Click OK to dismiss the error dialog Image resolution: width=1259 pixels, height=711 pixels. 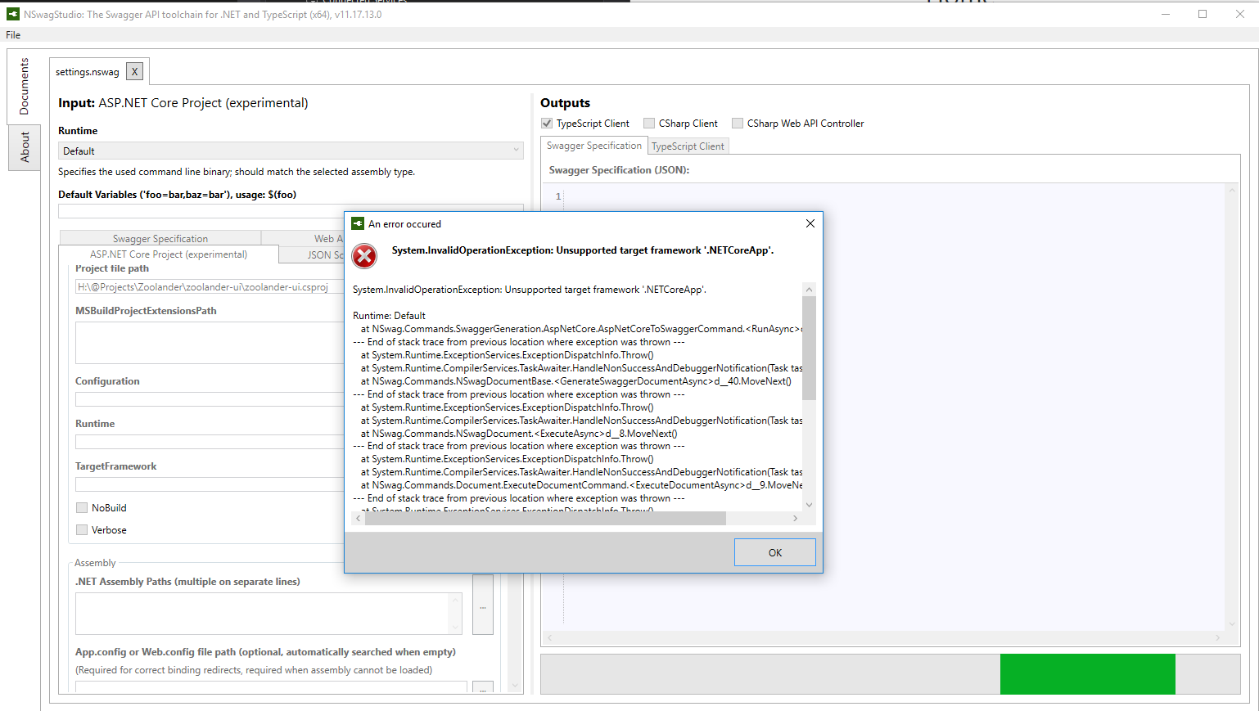click(x=774, y=552)
